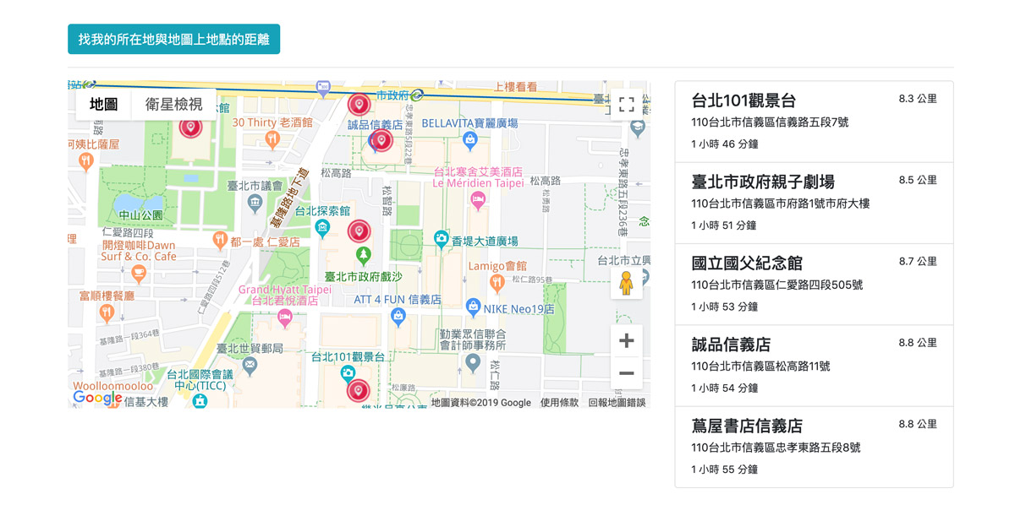
Task: Click the 都一處 仁愛店 restaurant icon
Action: coord(220,242)
